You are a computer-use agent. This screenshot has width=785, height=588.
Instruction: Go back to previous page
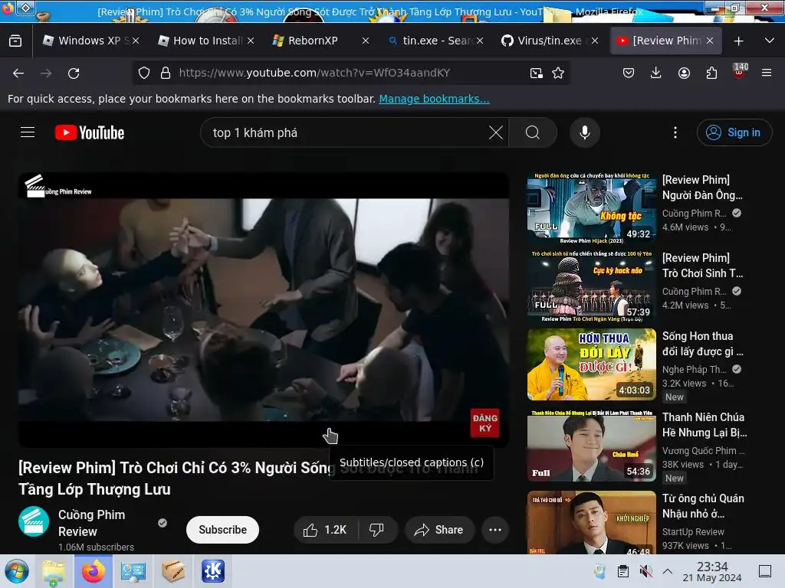(x=18, y=73)
